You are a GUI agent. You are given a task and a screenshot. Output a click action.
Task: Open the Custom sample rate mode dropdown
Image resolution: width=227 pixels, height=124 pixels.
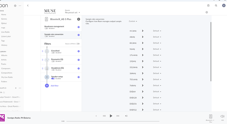(133, 21)
